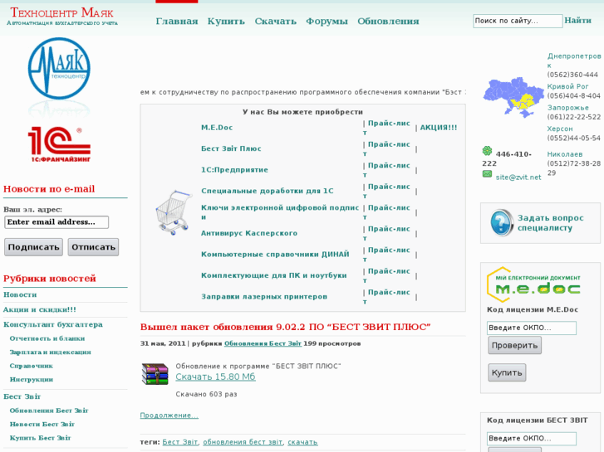Open the 9.02.2 update article title
Screen dimensions: 604x452
pos(285,327)
